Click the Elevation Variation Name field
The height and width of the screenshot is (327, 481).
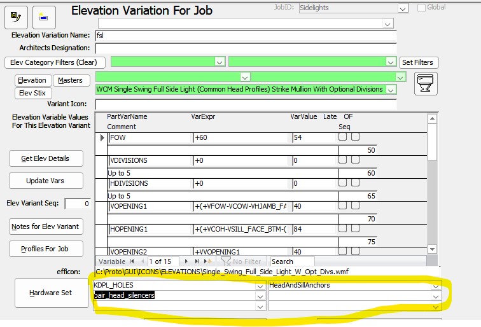click(x=245, y=36)
